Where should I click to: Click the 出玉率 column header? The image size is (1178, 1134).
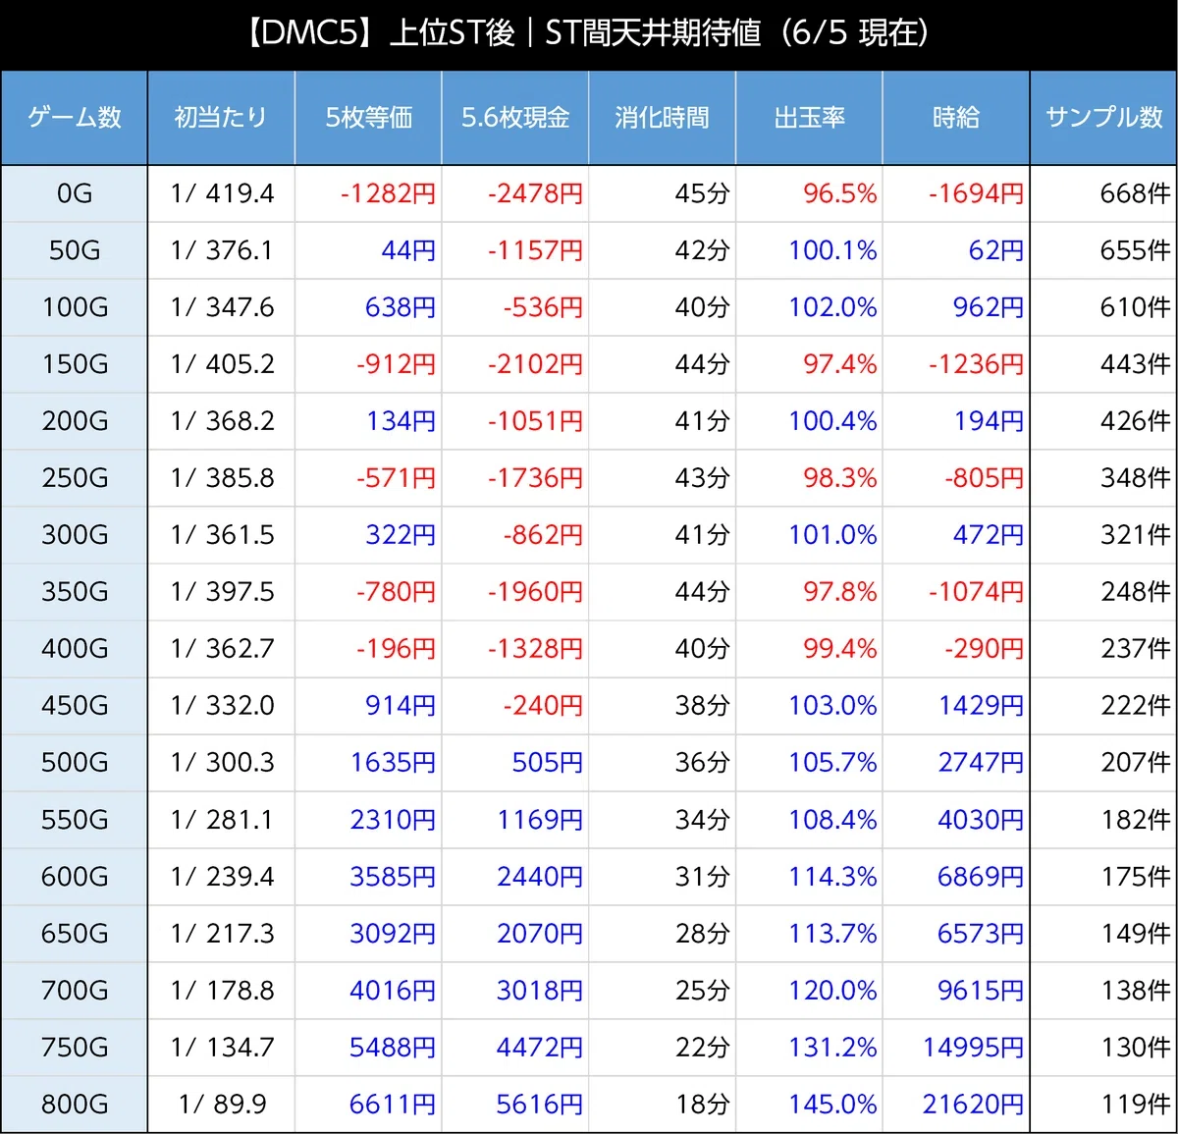pos(810,118)
